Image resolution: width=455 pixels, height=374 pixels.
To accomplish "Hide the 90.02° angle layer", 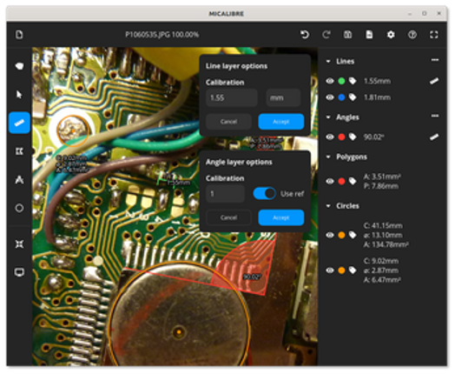I will pos(330,137).
